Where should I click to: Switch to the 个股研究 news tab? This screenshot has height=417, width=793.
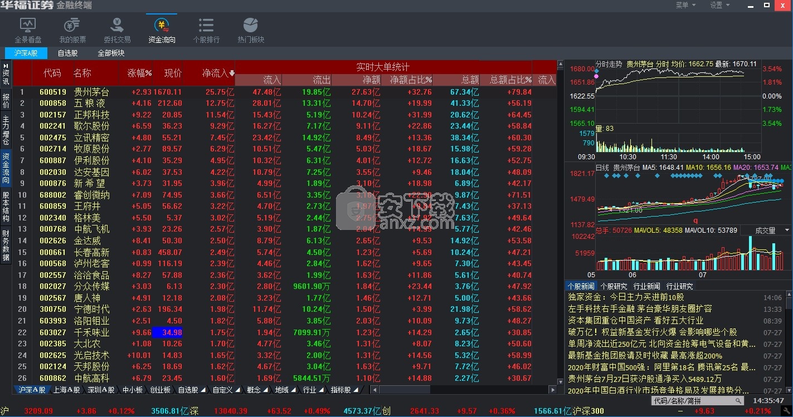pyautogui.click(x=614, y=286)
